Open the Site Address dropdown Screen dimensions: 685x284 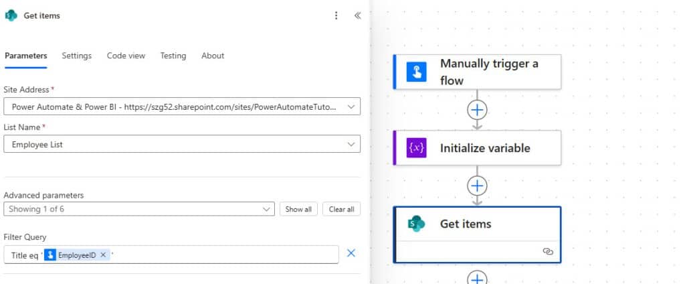coord(182,106)
